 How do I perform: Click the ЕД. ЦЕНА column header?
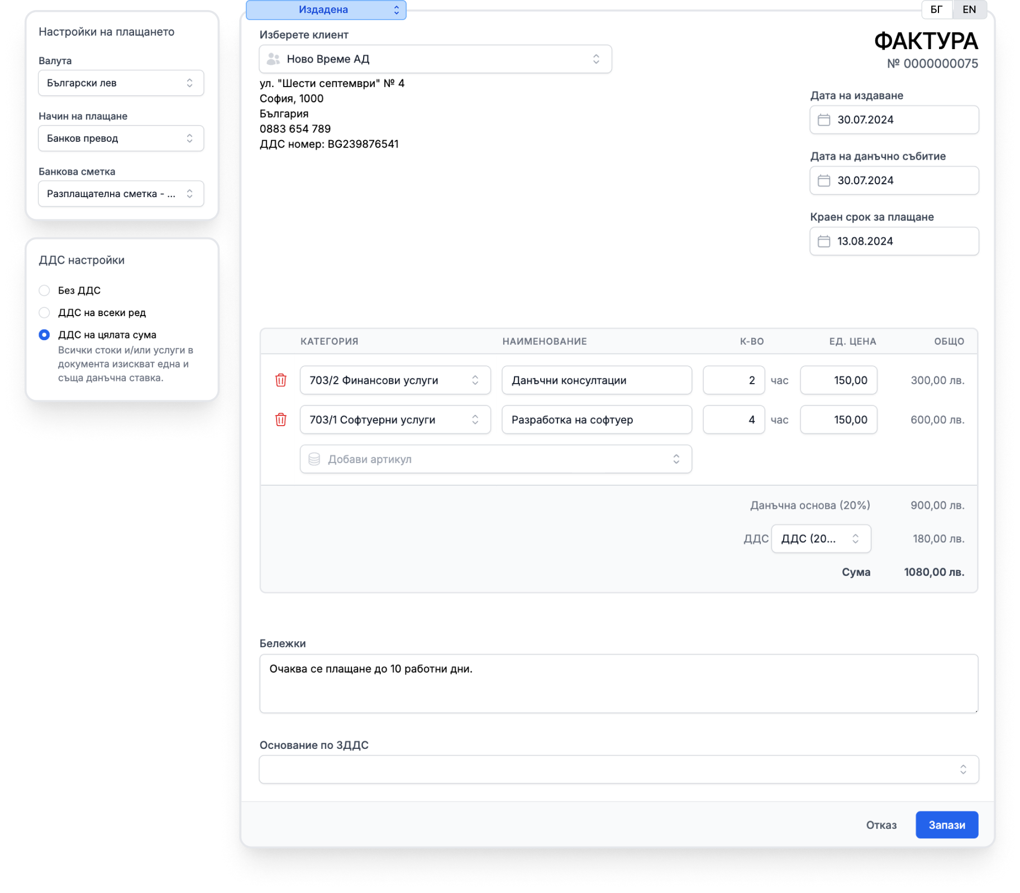[x=852, y=341]
